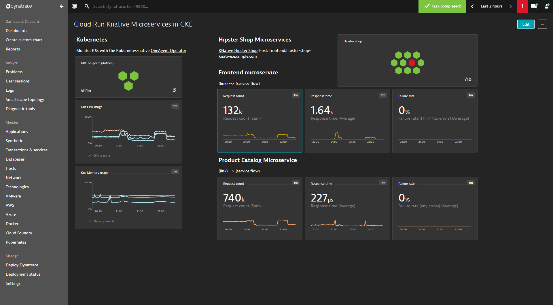The width and height of the screenshot is (553, 305).
Task: Click the 1m badge on K8s Memory usage
Action: coord(175,172)
